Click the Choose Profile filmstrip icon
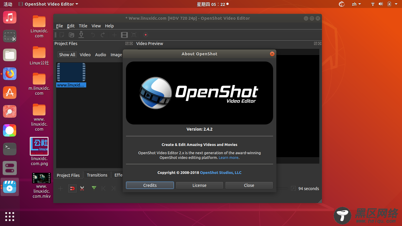 point(124,35)
